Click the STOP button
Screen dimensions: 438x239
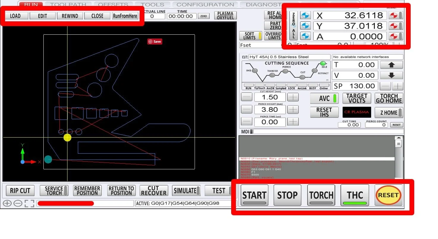tap(287, 195)
